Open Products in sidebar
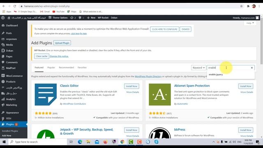The image size is (263, 148). (x=11, y=82)
